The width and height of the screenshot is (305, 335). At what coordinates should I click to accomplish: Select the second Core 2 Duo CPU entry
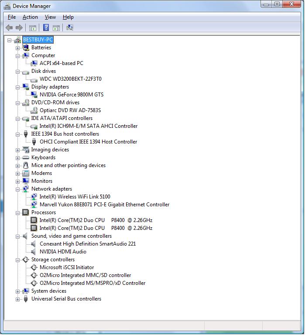96,228
